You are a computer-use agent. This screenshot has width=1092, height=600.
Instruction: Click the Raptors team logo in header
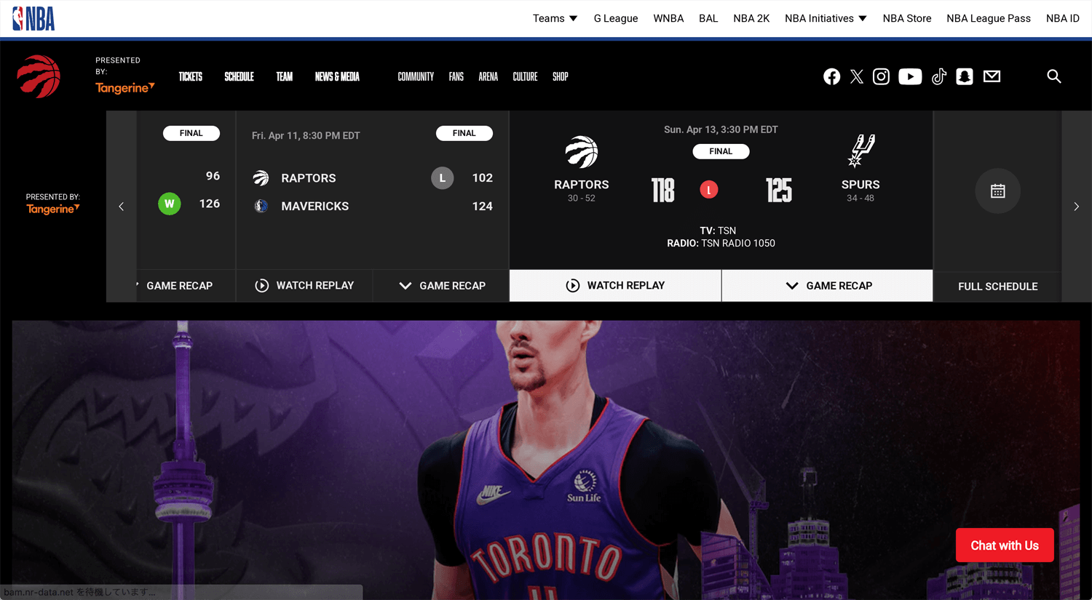(39, 76)
